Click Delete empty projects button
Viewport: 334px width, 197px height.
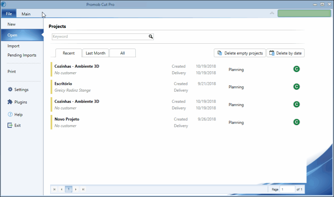click(240, 53)
